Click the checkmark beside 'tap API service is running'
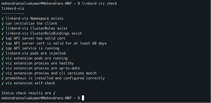This screenshot has height=103, width=211. click(3, 48)
